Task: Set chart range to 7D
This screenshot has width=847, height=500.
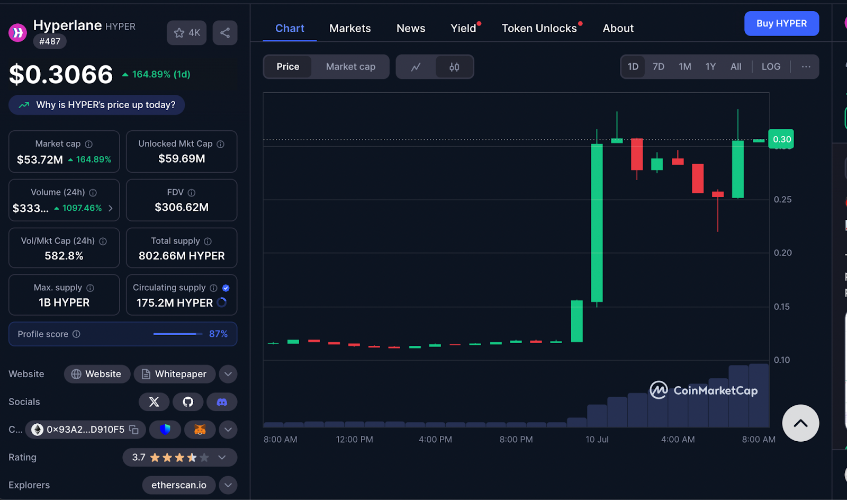Action: [659, 67]
